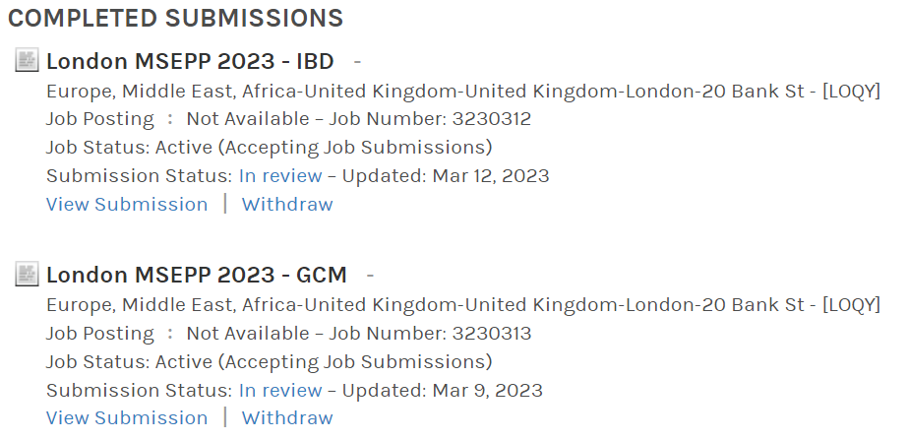Click the Job Posting label under IBD
The height and width of the screenshot is (440, 908).
pyautogui.click(x=100, y=119)
